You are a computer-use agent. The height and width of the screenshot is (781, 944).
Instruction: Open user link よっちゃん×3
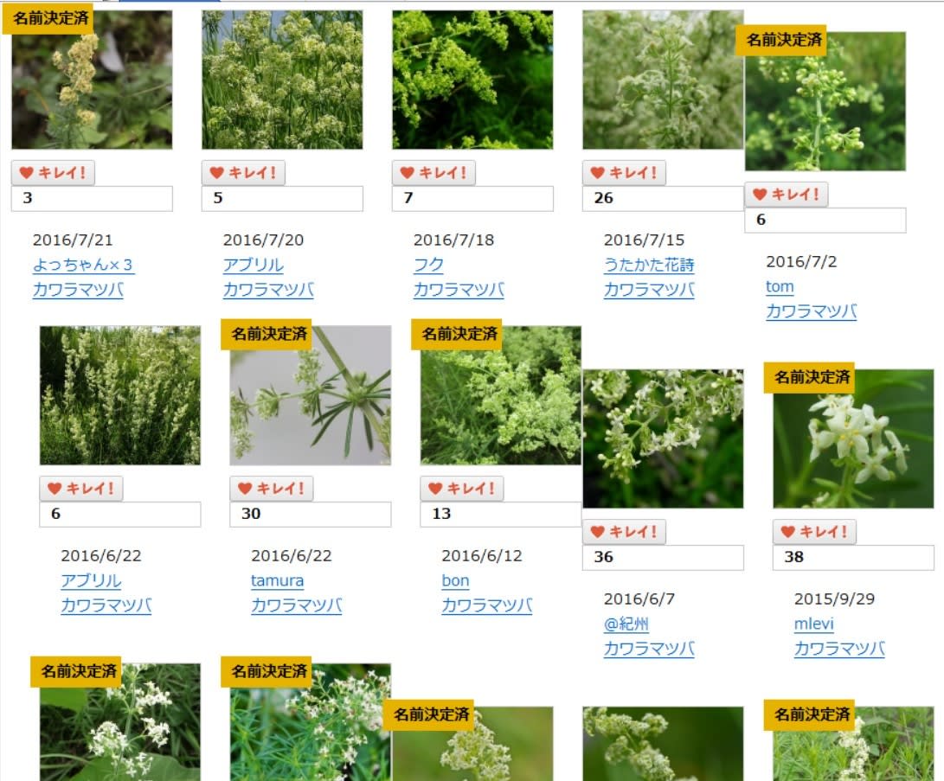tap(83, 265)
